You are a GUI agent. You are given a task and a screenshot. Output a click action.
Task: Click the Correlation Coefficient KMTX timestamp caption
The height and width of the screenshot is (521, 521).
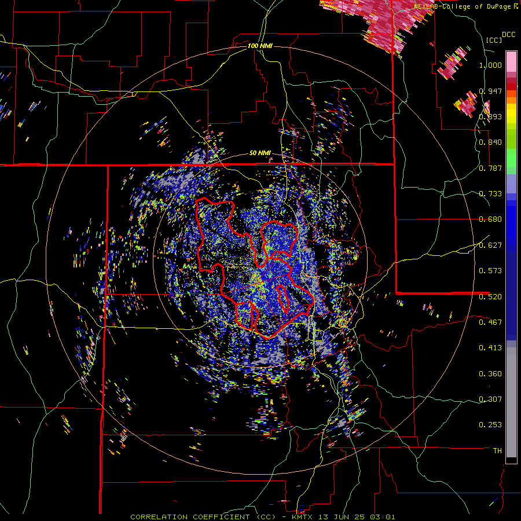(x=263, y=517)
